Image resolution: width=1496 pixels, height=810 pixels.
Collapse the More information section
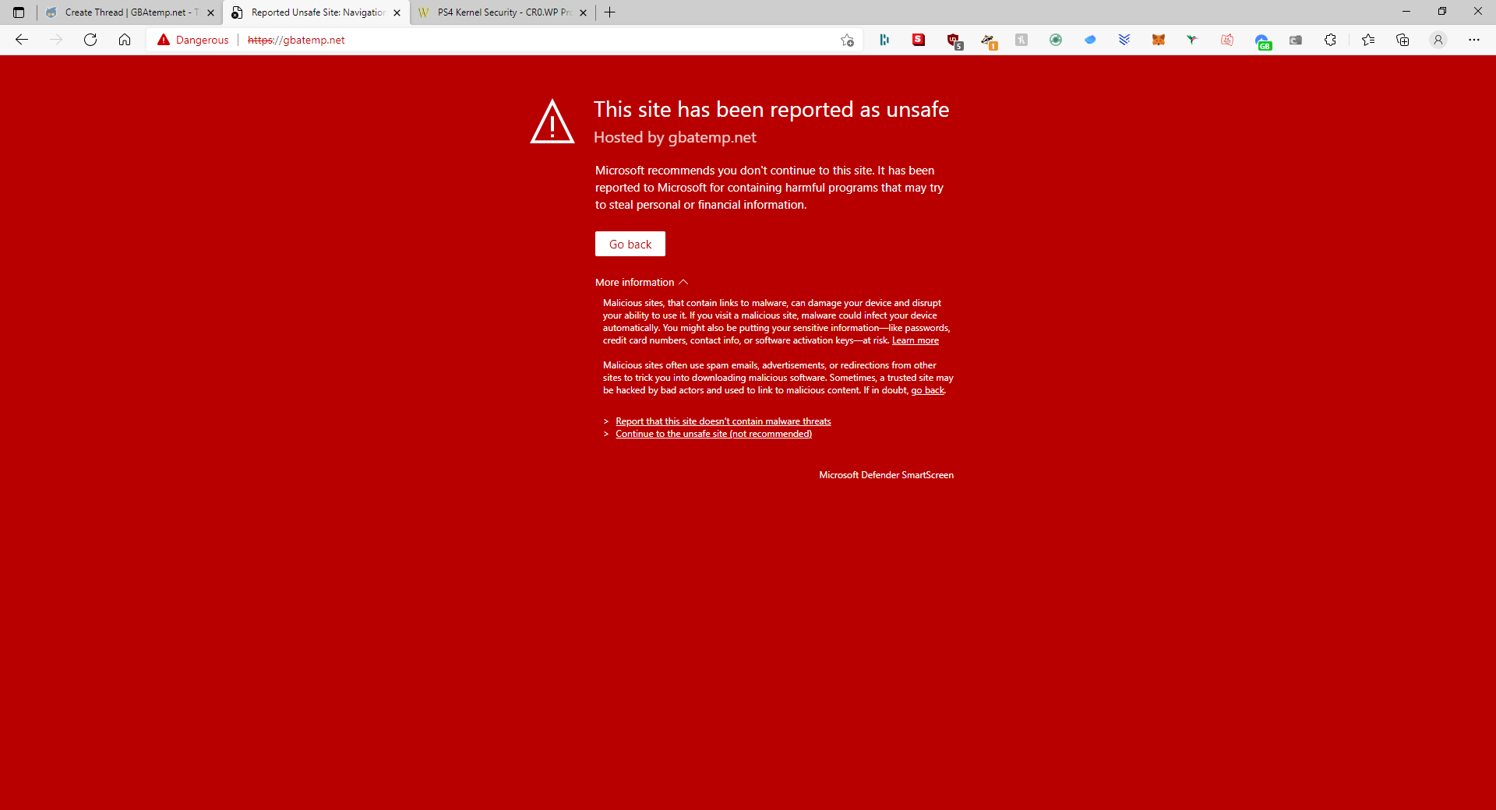point(642,282)
